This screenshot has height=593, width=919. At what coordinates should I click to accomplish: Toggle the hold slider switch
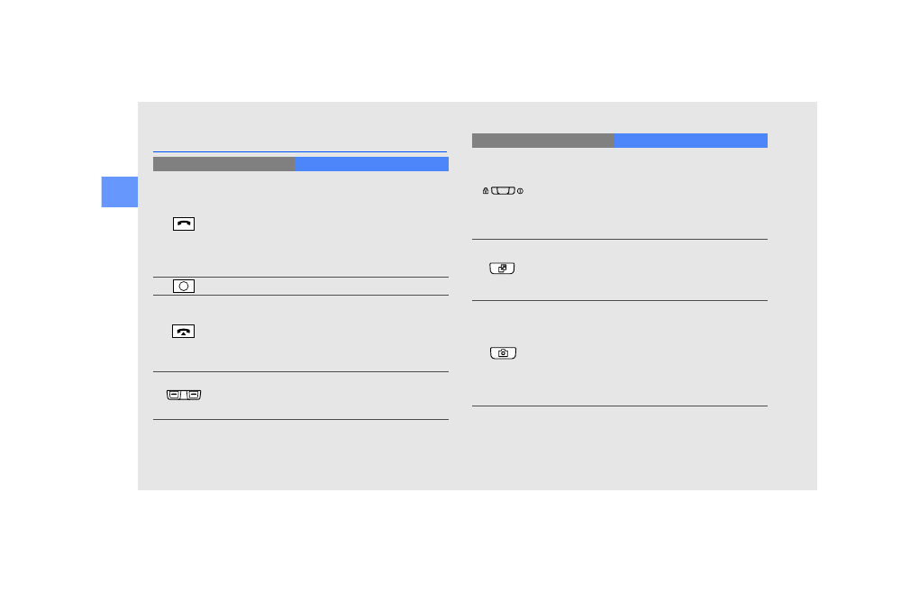(503, 191)
